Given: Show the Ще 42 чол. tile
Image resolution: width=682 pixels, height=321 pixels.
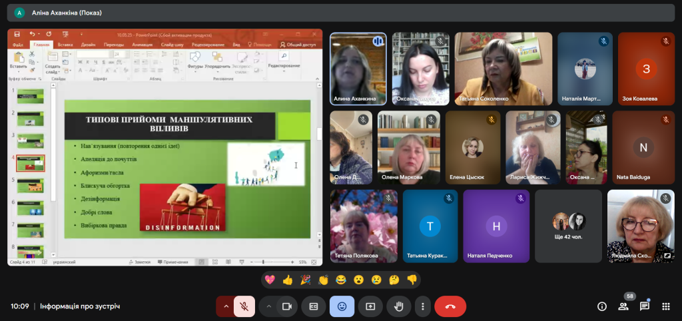Looking at the screenshot, I should 569,226.
